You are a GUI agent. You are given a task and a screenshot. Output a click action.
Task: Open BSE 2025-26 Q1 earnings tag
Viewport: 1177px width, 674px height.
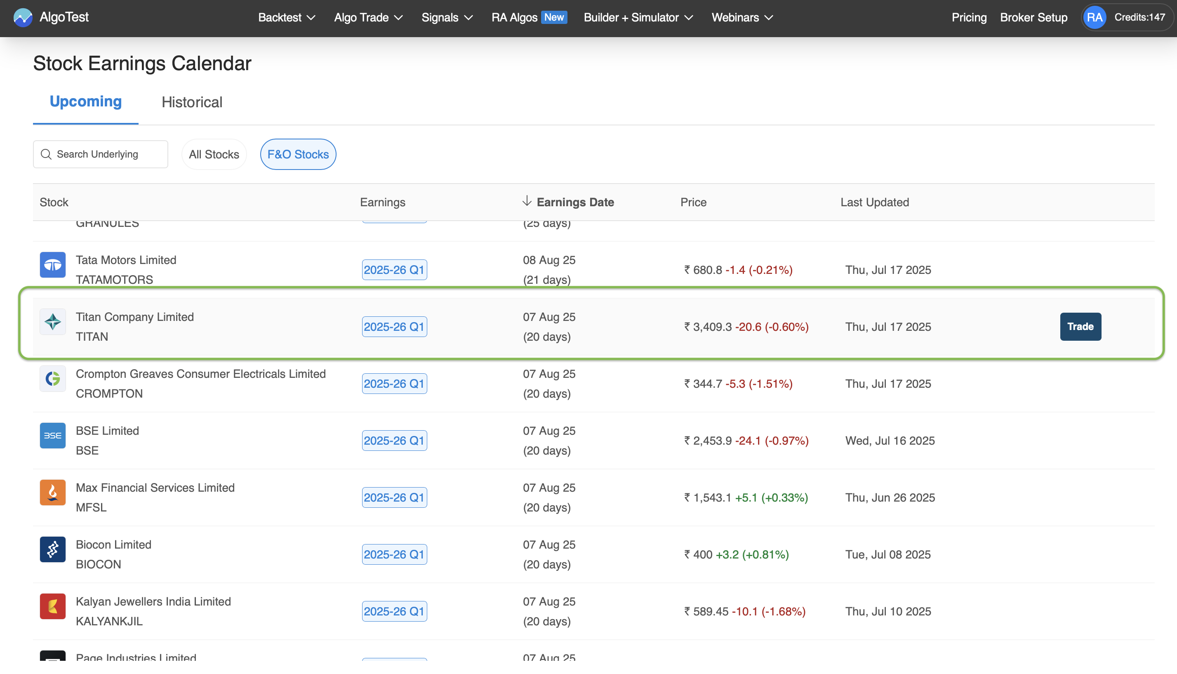coord(394,441)
